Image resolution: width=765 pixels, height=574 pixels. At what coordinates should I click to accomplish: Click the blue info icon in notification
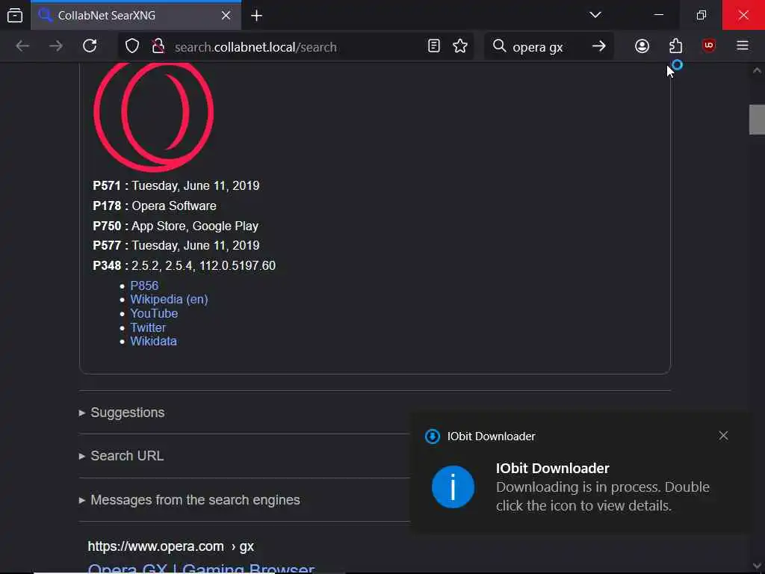tap(453, 487)
